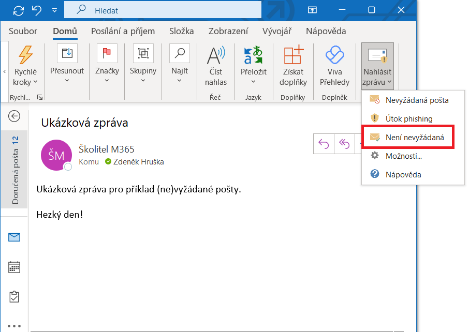The width and height of the screenshot is (469, 332).
Task: Expand the Skupiny dropdown arrow
Action: pos(143,81)
